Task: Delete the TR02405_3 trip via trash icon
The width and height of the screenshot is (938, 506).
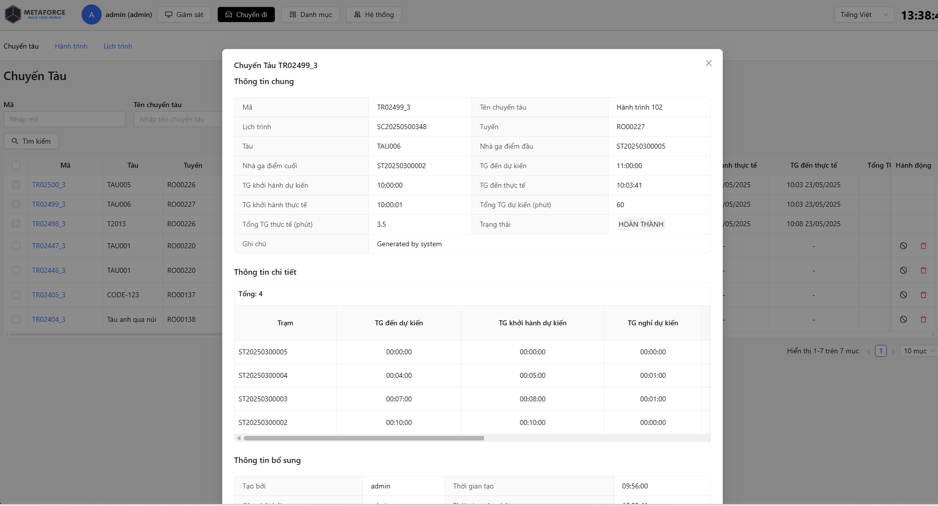Action: (x=923, y=295)
